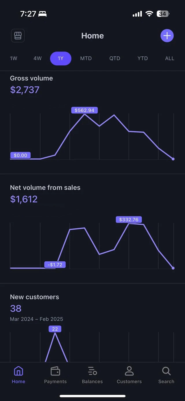185x401 pixels.
Task: Open the storefront account icon
Action: (x=18, y=36)
